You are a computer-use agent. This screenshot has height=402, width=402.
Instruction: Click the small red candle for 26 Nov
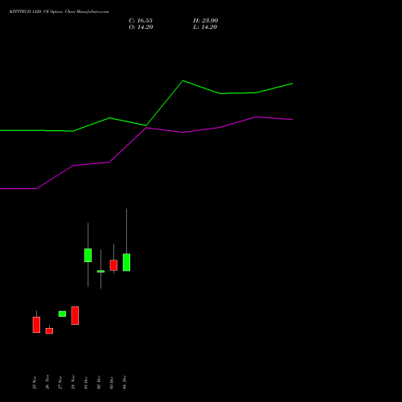pos(49,331)
